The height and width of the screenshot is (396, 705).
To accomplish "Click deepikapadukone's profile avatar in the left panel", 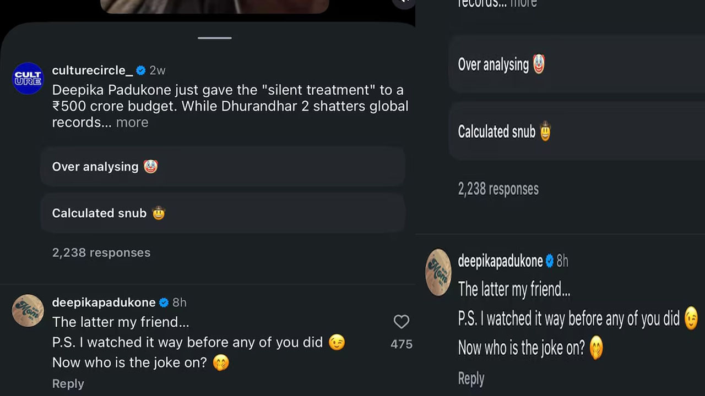I will [x=28, y=311].
